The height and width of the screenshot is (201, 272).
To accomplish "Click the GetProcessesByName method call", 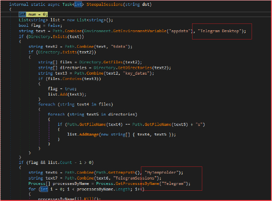I will tap(137, 183).
